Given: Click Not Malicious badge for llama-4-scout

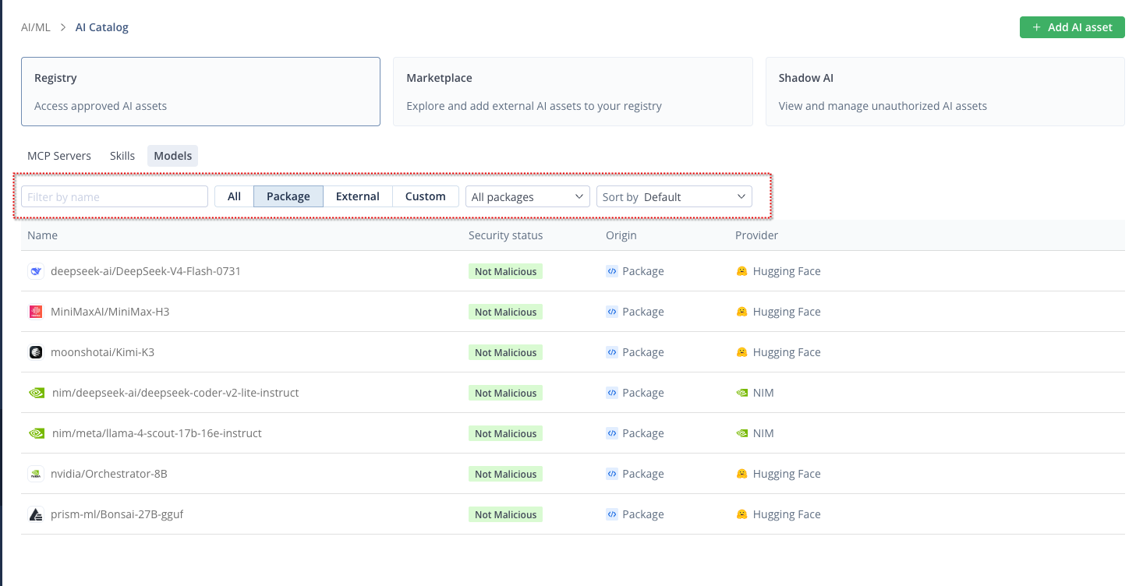Looking at the screenshot, I should pos(506,433).
